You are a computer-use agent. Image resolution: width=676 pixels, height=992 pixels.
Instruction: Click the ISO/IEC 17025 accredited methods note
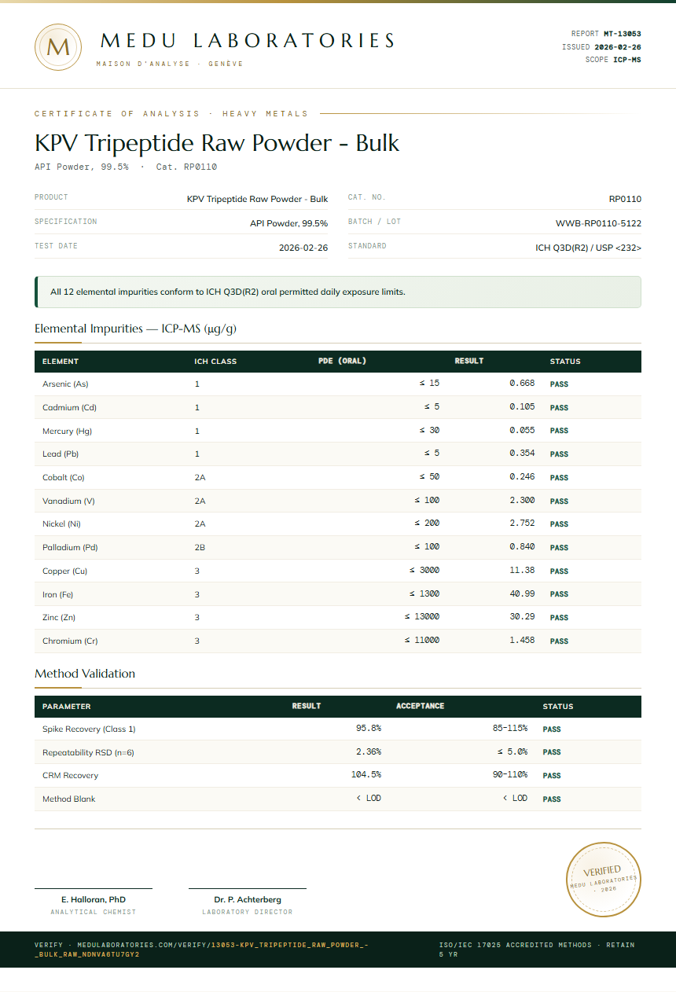tap(537, 949)
